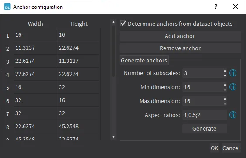
Task: Confirm with the OK button
Action: pyautogui.click(x=214, y=148)
